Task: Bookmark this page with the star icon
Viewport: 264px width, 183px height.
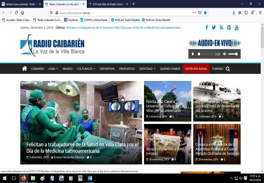Action: (x=205, y=13)
